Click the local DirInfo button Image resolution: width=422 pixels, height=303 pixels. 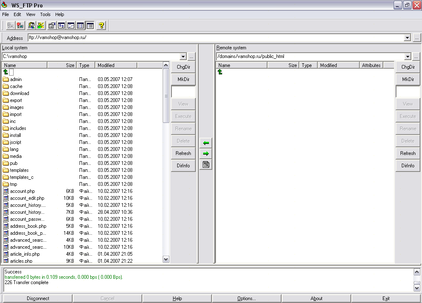point(183,166)
